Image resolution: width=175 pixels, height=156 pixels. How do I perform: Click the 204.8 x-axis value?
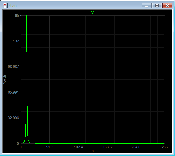click(x=136, y=147)
